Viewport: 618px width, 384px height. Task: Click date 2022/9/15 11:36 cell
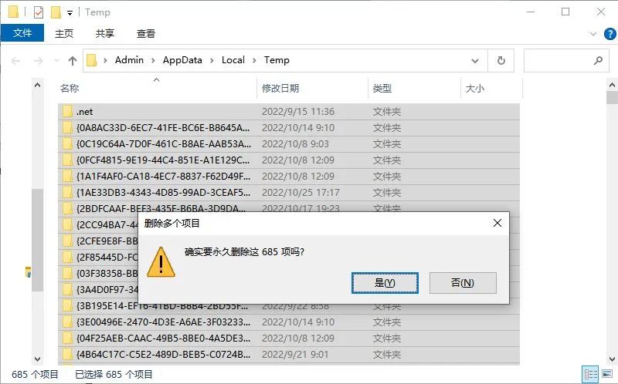pos(298,112)
